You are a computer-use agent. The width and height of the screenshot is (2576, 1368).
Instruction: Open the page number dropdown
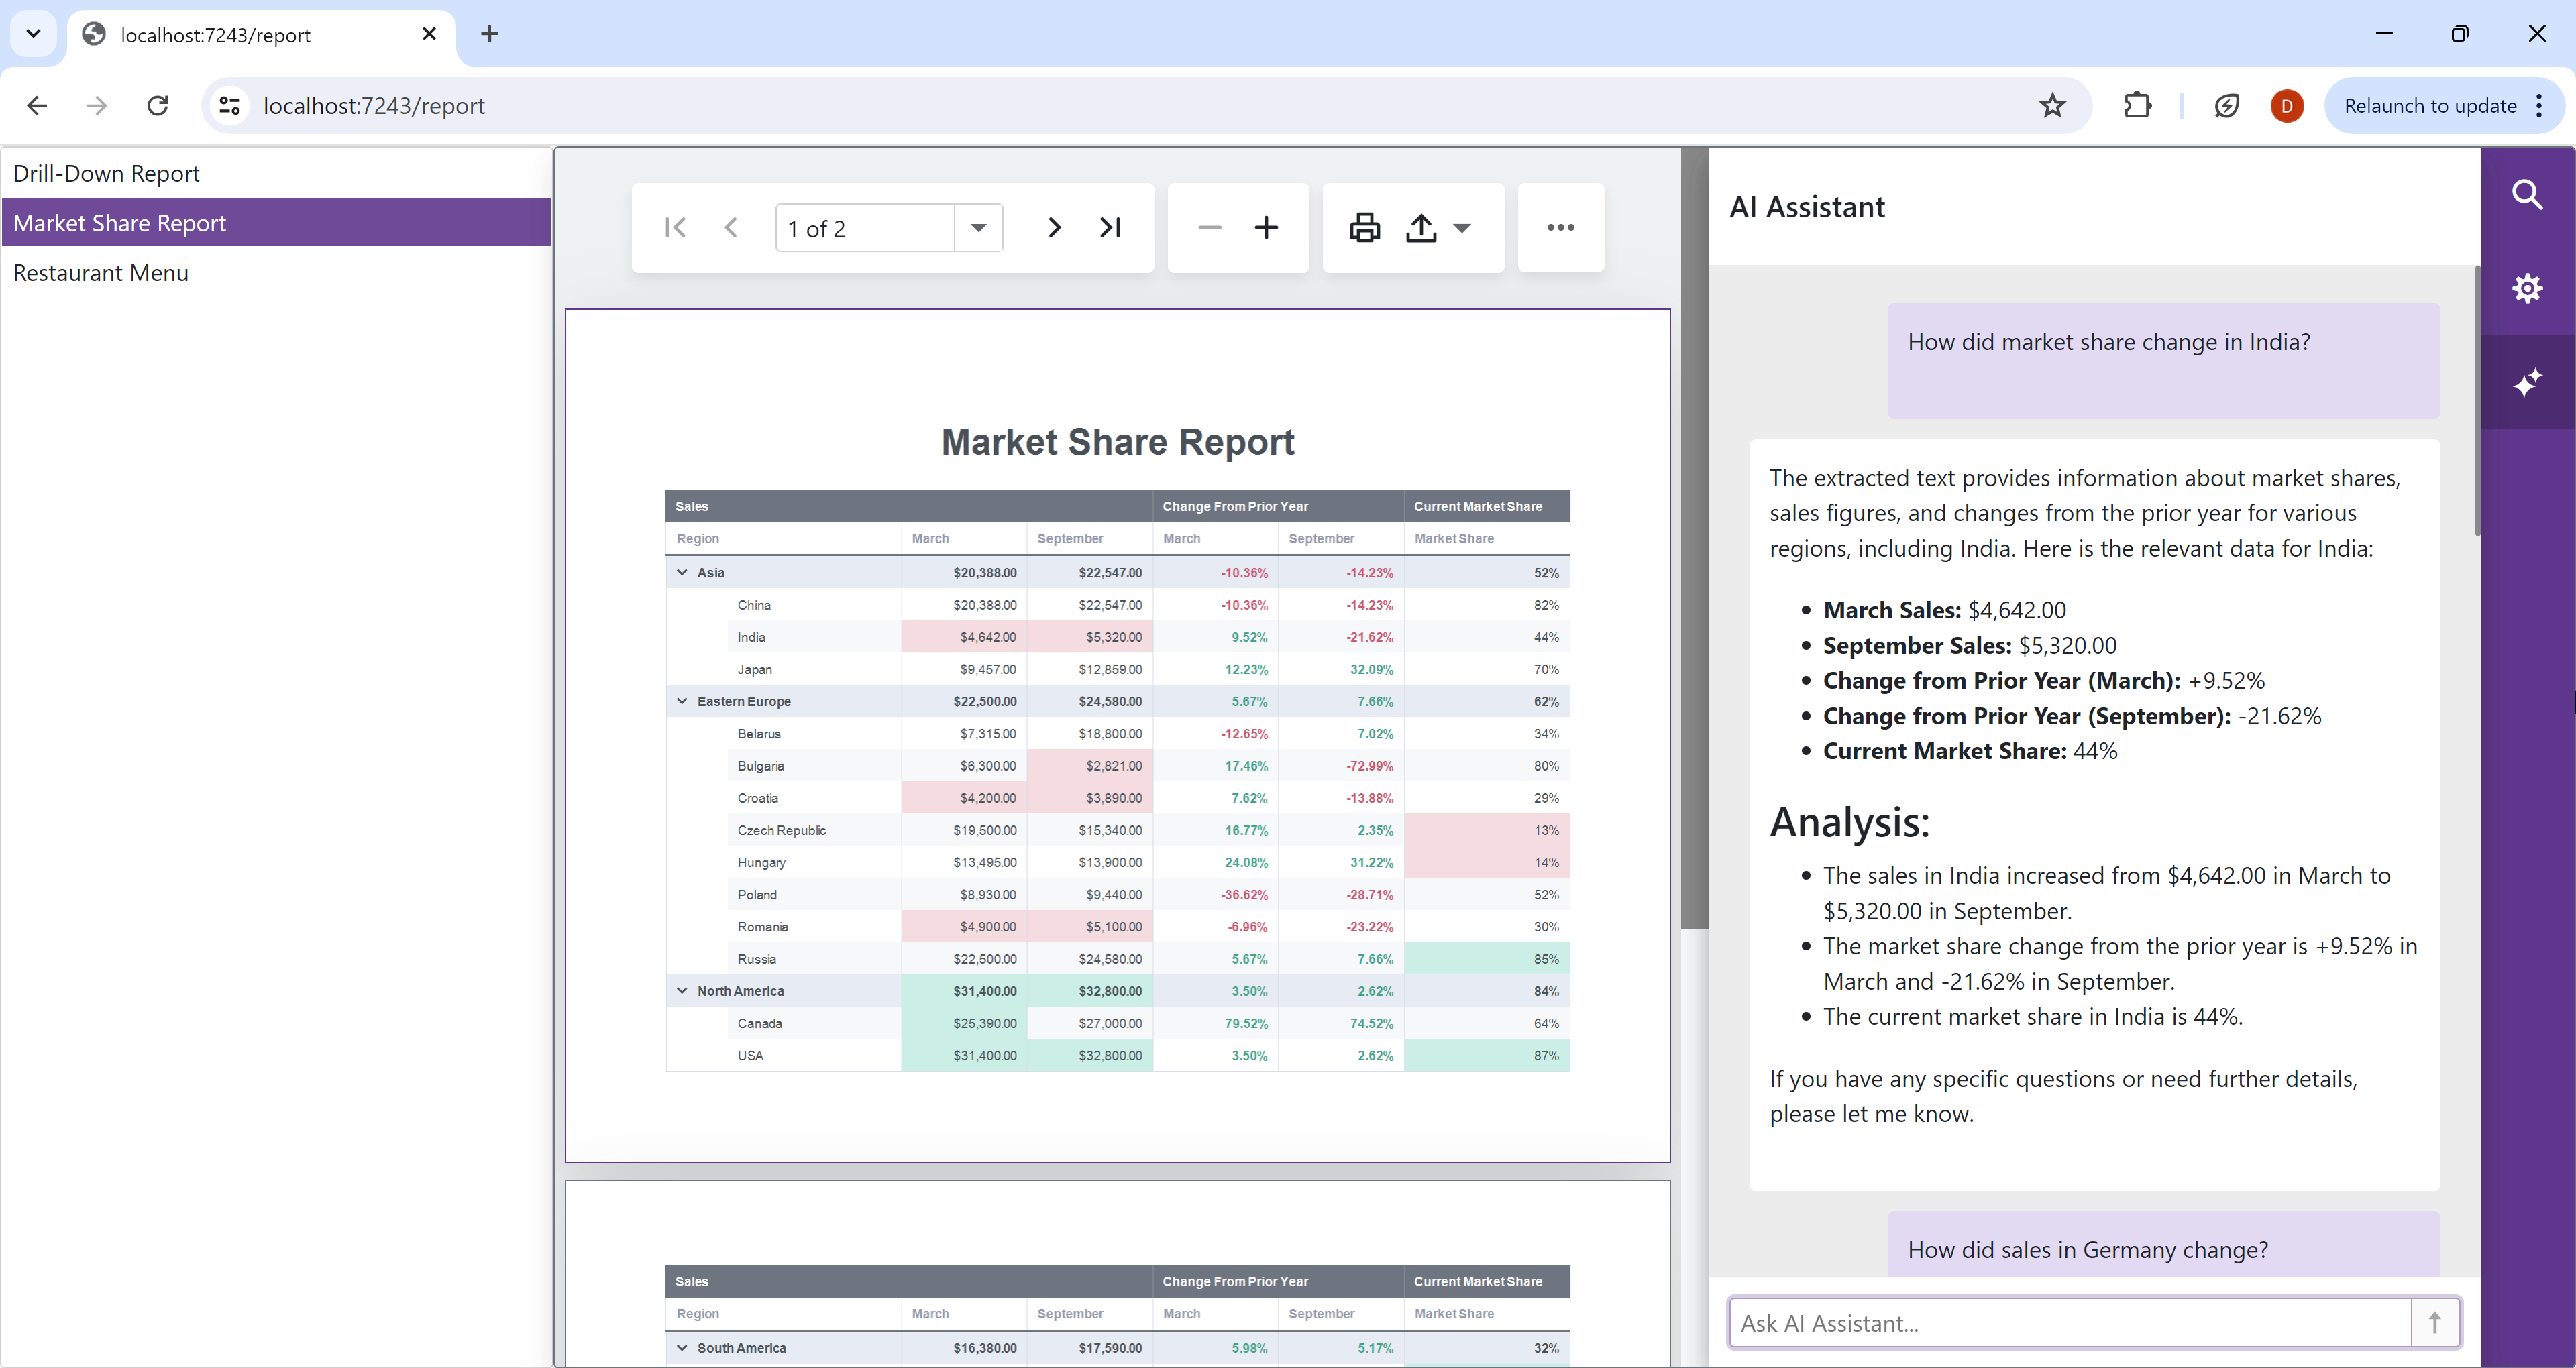[x=978, y=228]
